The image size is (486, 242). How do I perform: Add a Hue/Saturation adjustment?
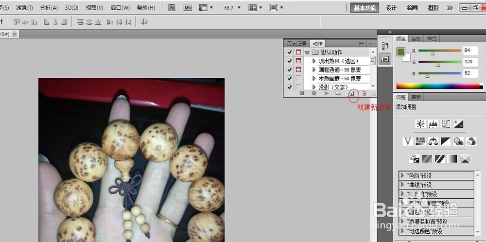point(420,141)
